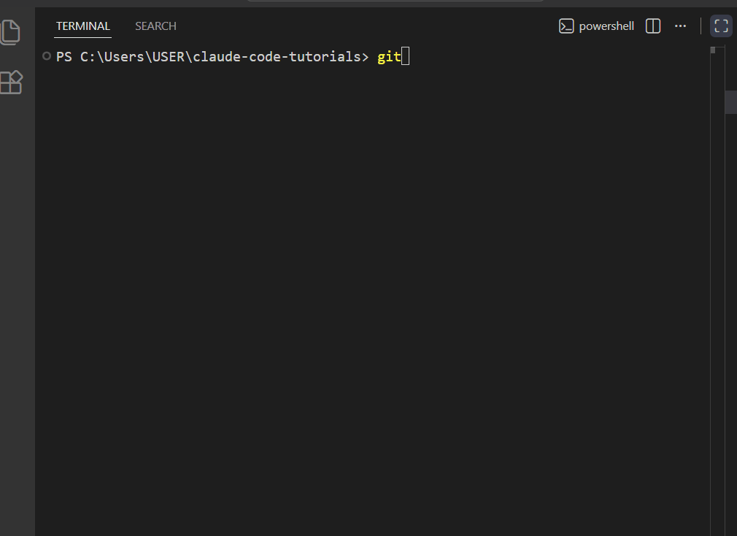737x536 pixels.
Task: Click the split terminal control in the toolbar
Action: click(x=652, y=26)
